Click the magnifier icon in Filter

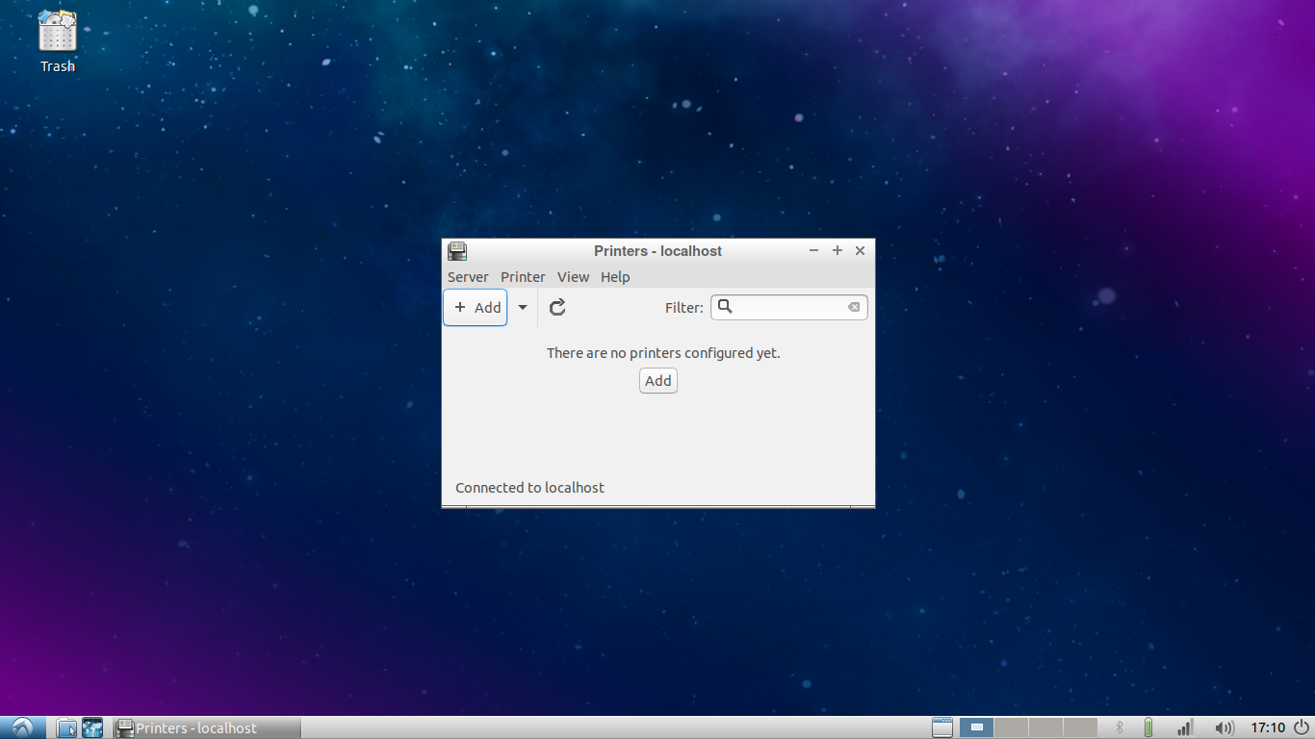(x=726, y=307)
